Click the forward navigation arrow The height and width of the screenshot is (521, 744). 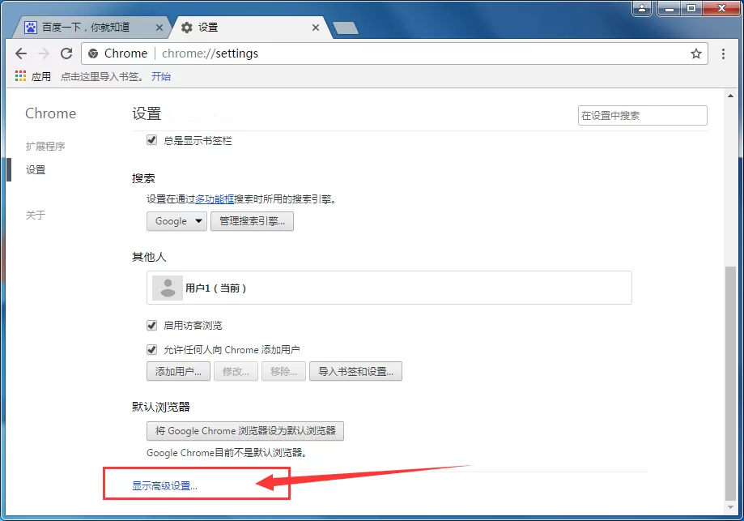[x=44, y=53]
